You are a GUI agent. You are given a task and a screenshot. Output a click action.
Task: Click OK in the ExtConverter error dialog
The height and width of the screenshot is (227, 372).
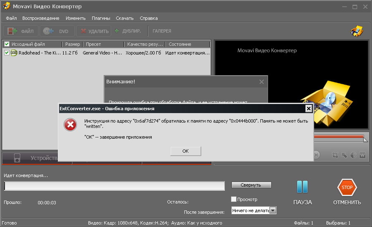pos(186,151)
